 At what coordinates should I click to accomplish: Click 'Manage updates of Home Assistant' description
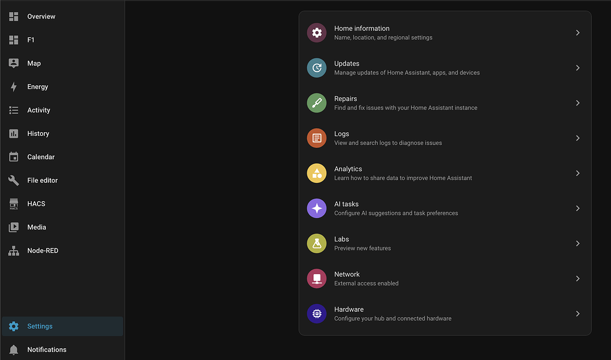pos(407,73)
